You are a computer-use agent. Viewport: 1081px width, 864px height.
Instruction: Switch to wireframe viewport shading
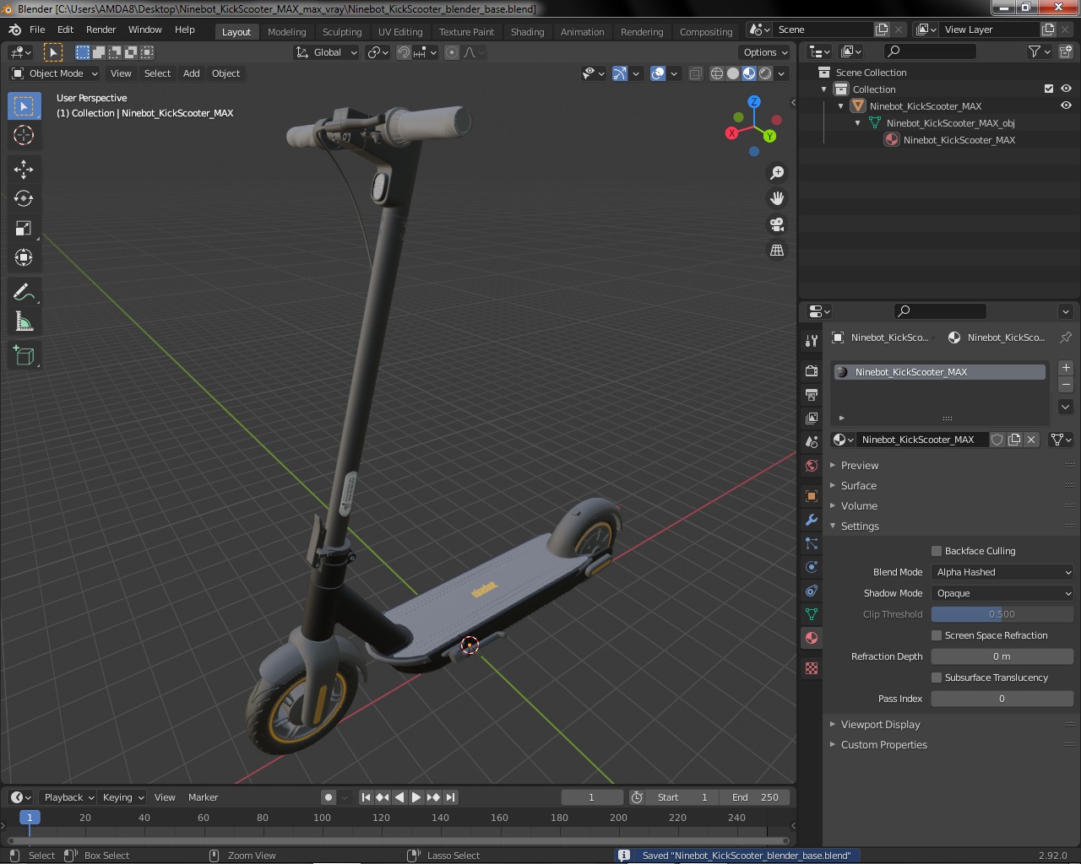717,73
